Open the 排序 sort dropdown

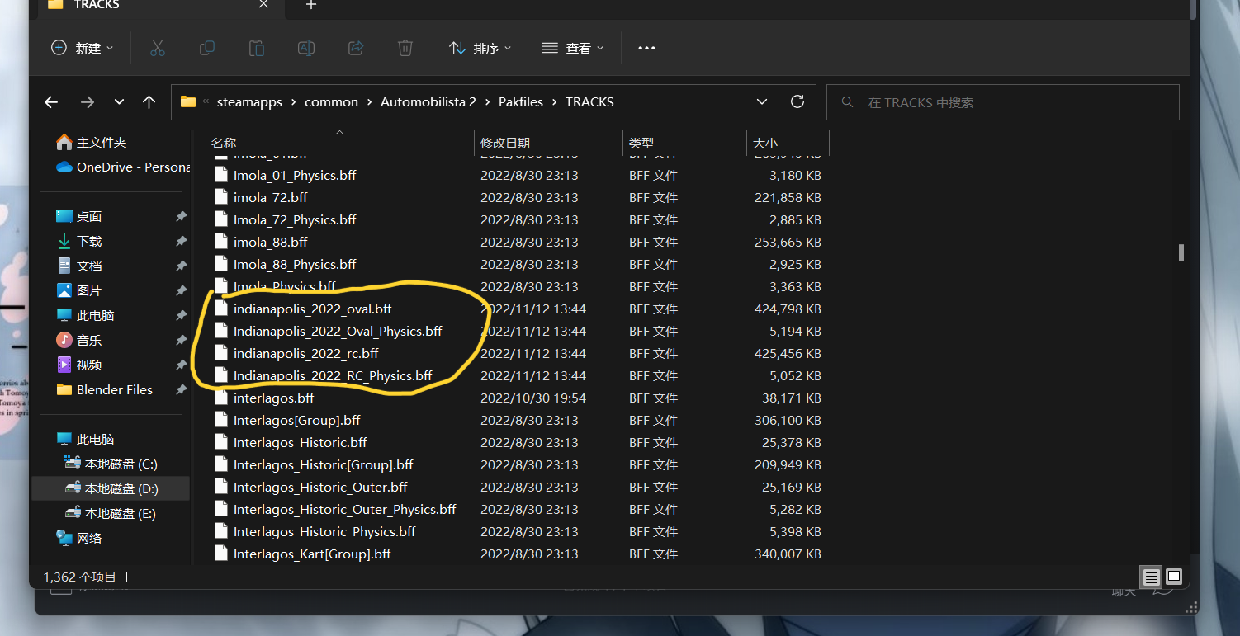click(x=480, y=48)
